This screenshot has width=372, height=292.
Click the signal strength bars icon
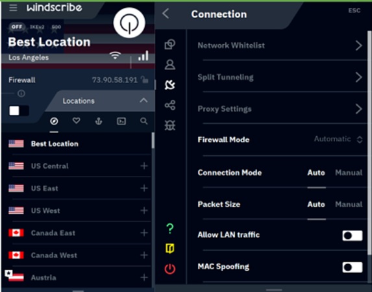(x=143, y=56)
